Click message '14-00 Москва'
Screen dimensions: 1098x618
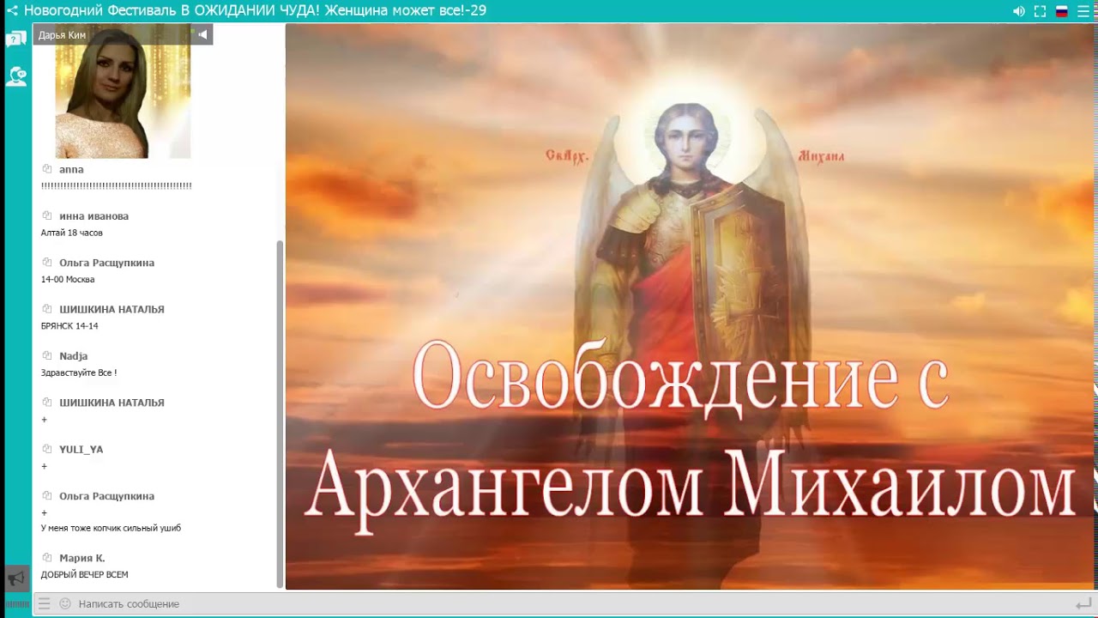coord(68,279)
